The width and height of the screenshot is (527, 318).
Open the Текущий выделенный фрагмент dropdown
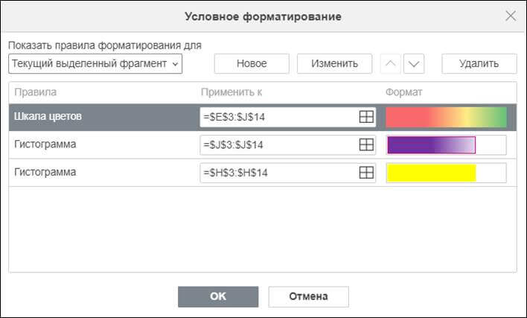pos(95,63)
